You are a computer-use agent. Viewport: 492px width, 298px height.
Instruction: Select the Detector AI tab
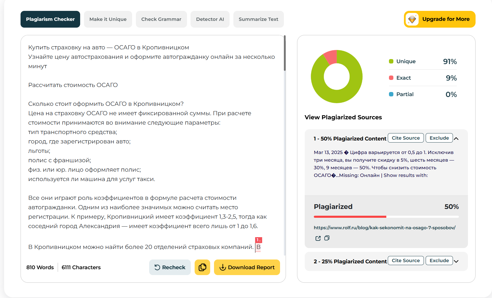point(210,19)
